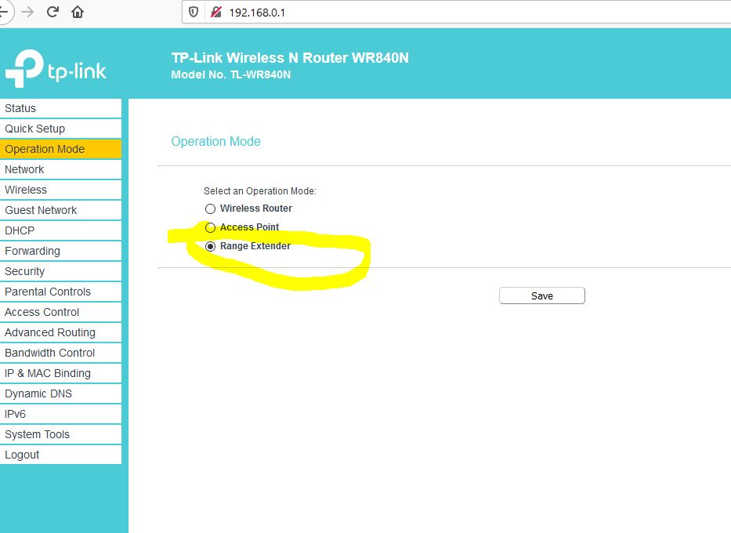Select the Wireless Router radio button

(210, 208)
